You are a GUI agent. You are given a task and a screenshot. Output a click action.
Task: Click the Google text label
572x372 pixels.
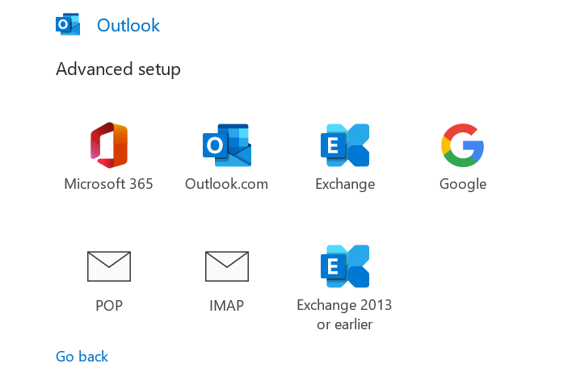(x=463, y=184)
